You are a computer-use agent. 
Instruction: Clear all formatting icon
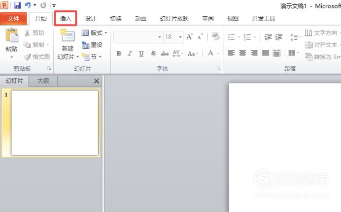tap(215, 37)
